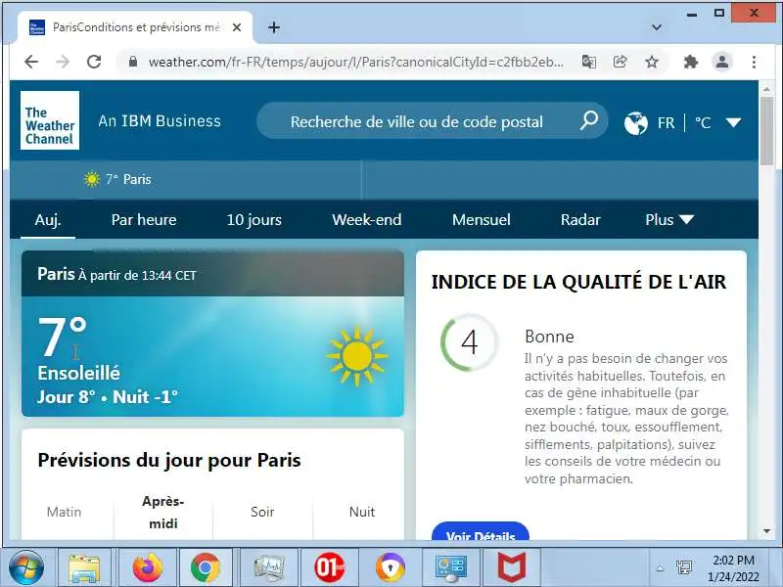Click the Ensoleillé condition text
The height and width of the screenshot is (587, 783).
pyautogui.click(x=79, y=373)
